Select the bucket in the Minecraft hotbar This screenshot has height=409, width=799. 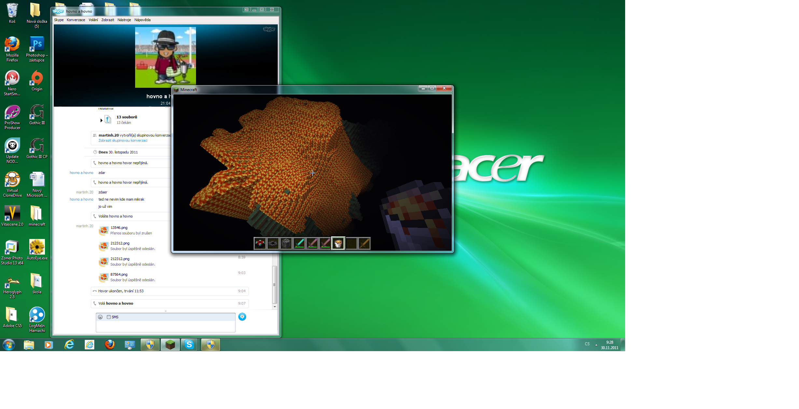(338, 243)
